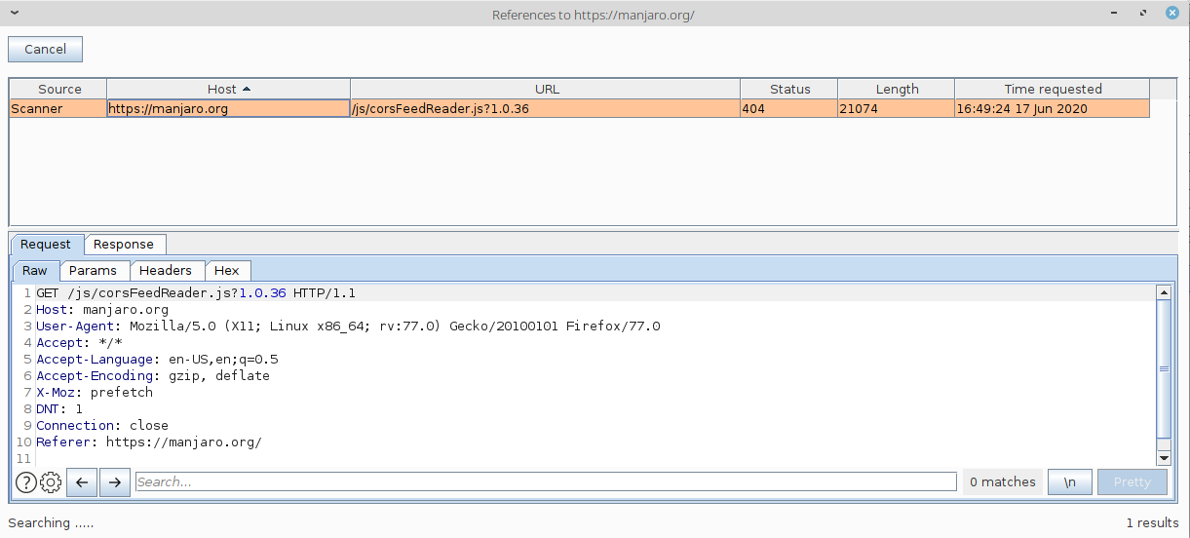Sort table by Source column
This screenshot has height=538, width=1190.
58,89
